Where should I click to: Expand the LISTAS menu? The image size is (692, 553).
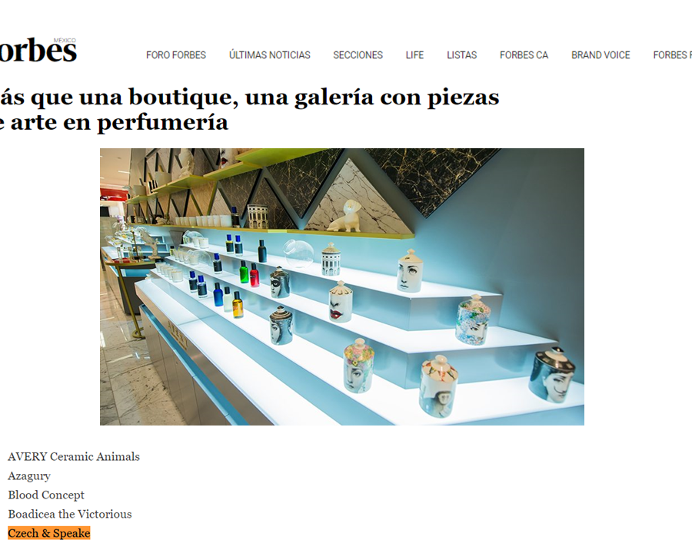click(461, 55)
